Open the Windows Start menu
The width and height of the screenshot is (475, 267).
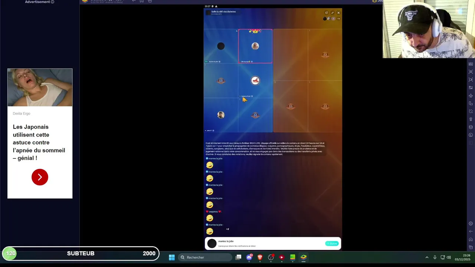[x=172, y=257]
